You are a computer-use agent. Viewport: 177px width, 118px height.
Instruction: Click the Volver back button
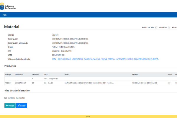pyautogui.click(x=10, y=105)
